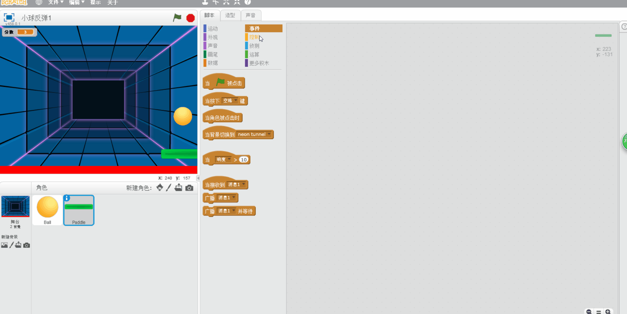
Task: Select the 侦测 block category
Action: coord(264,46)
